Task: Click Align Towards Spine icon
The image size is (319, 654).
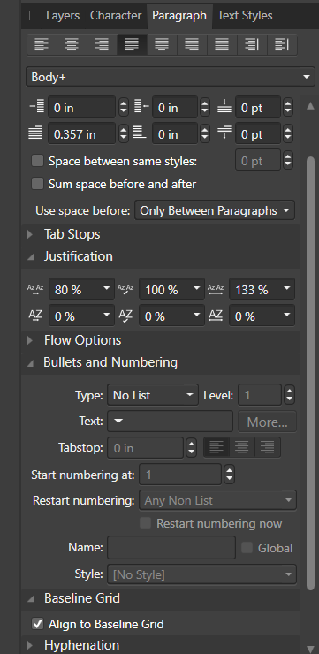Action: [252, 44]
